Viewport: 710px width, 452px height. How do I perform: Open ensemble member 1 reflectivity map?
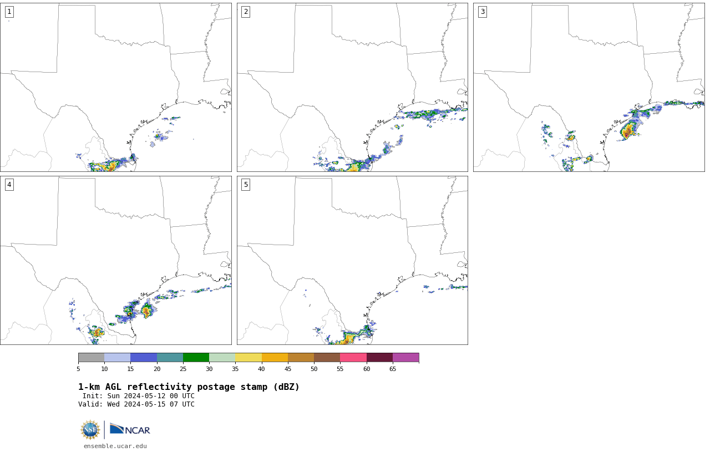(x=115, y=87)
